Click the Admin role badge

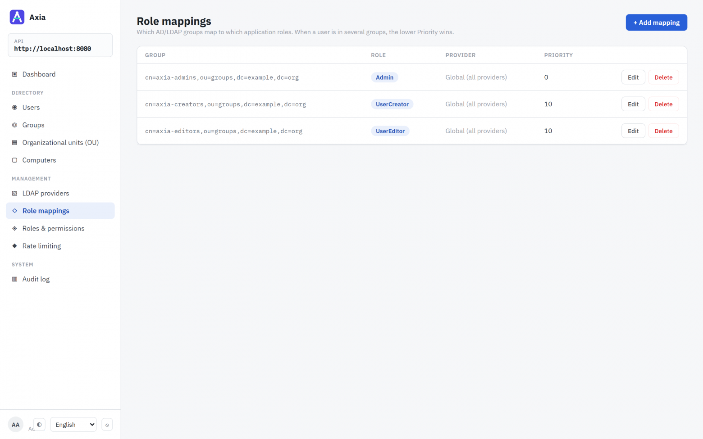pos(384,77)
